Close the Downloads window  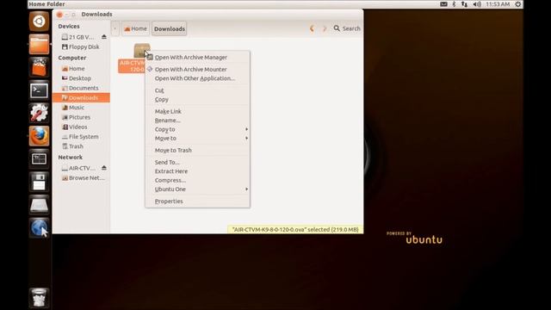pyautogui.click(x=59, y=15)
